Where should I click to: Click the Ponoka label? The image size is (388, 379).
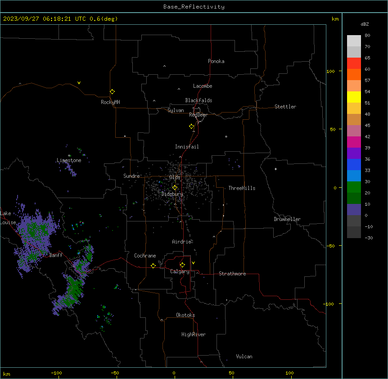tap(216, 61)
